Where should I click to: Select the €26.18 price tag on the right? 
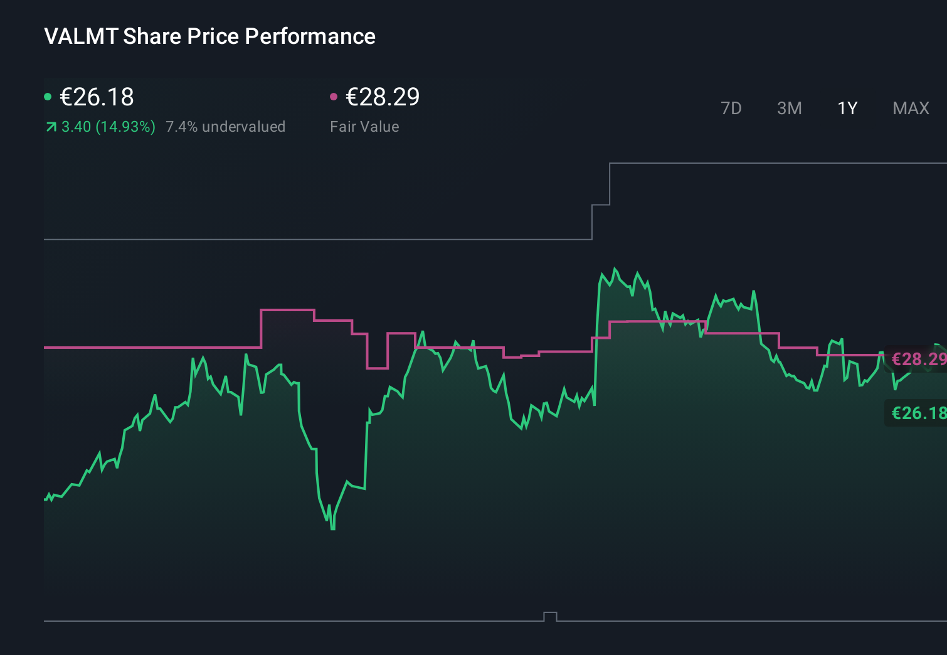pos(918,413)
